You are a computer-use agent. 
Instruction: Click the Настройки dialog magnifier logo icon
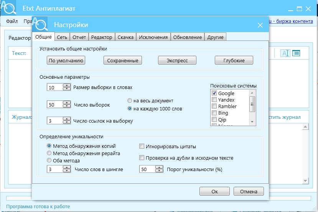pos(40,24)
